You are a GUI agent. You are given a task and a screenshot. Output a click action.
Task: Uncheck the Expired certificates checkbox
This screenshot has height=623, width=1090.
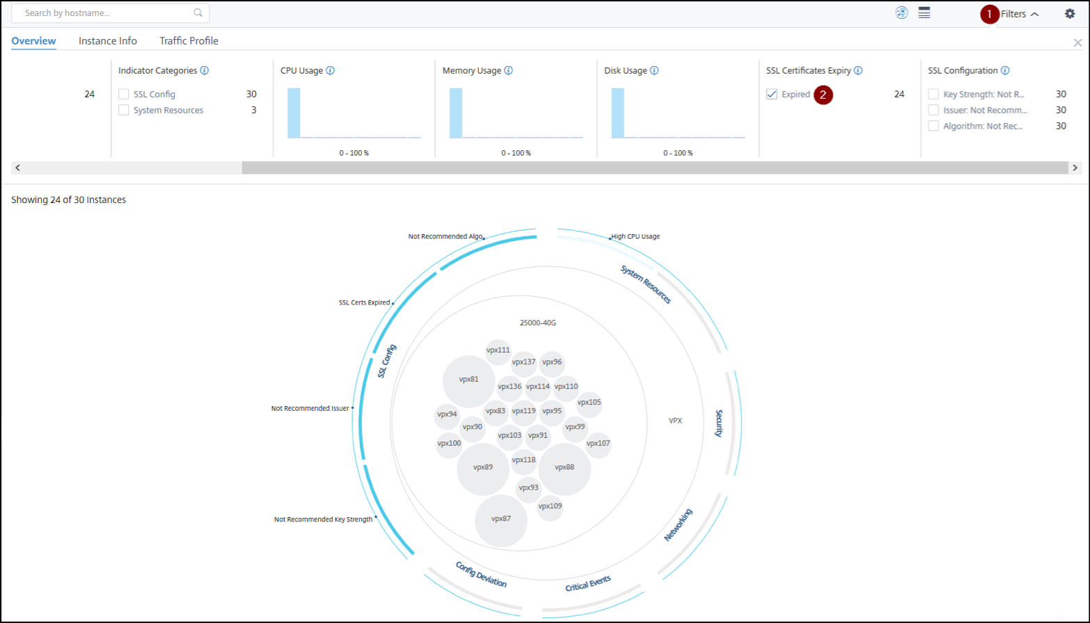point(772,94)
